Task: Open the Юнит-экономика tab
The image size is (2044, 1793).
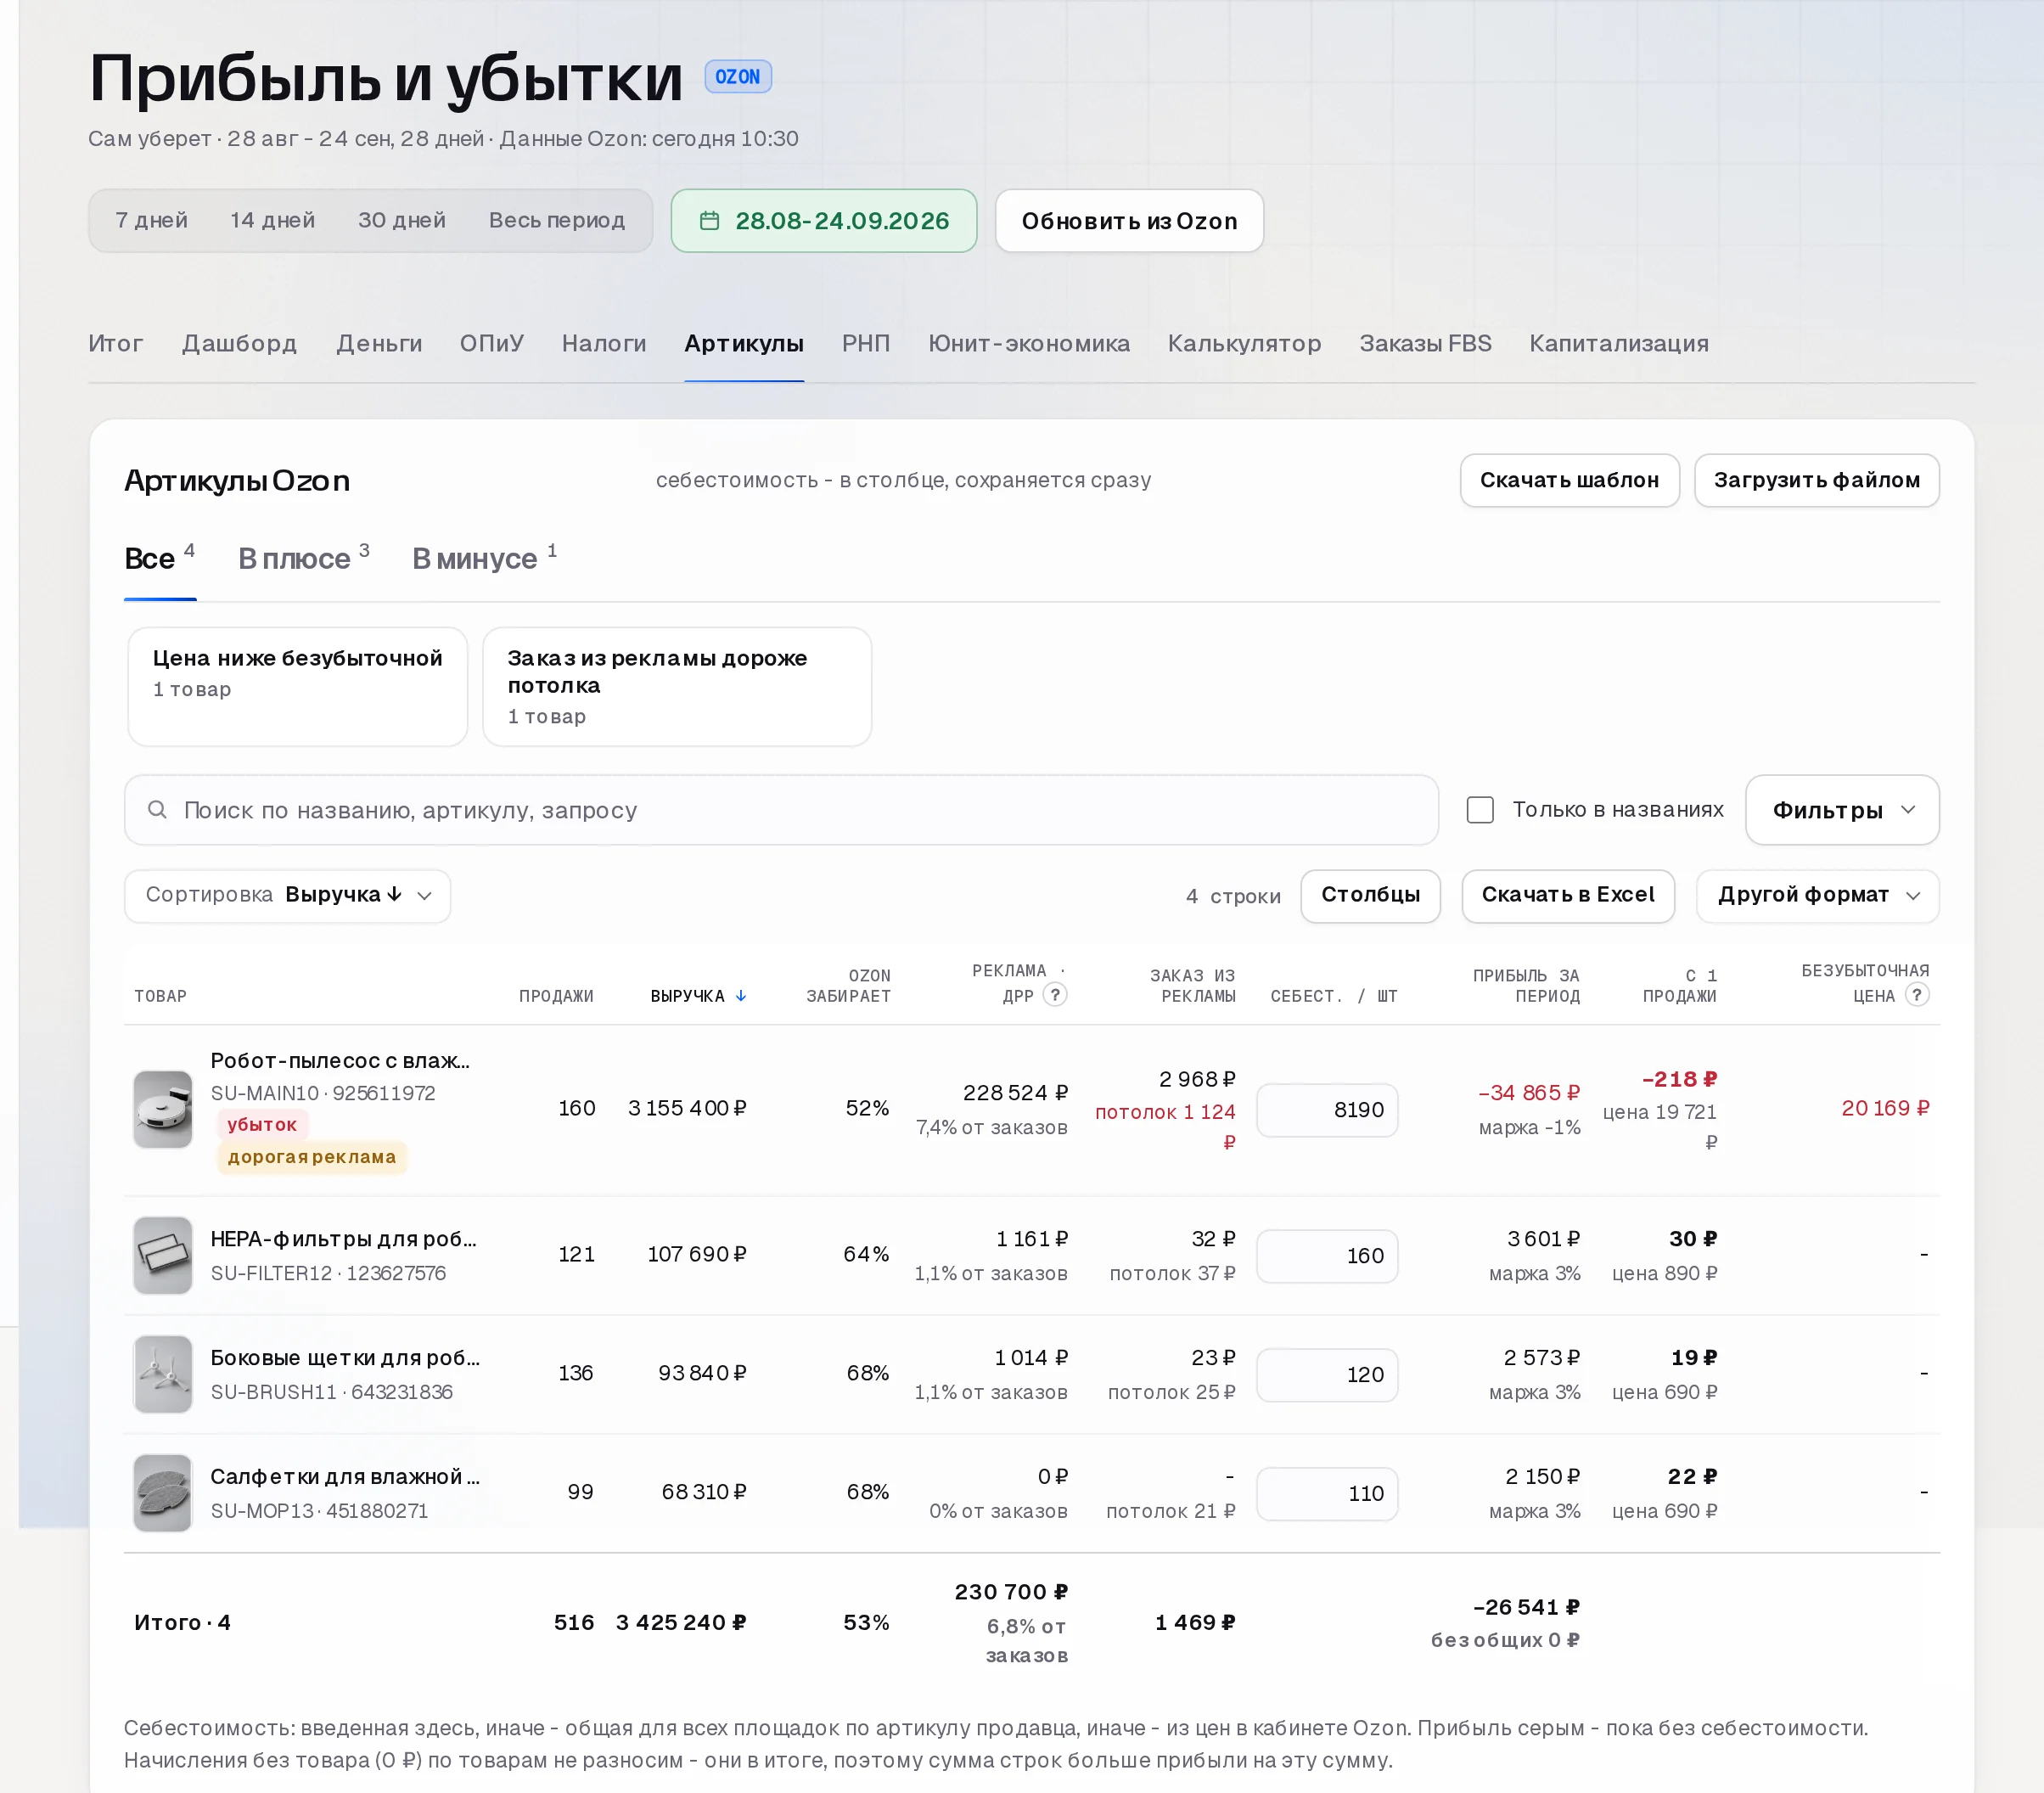Action: click(x=1029, y=343)
